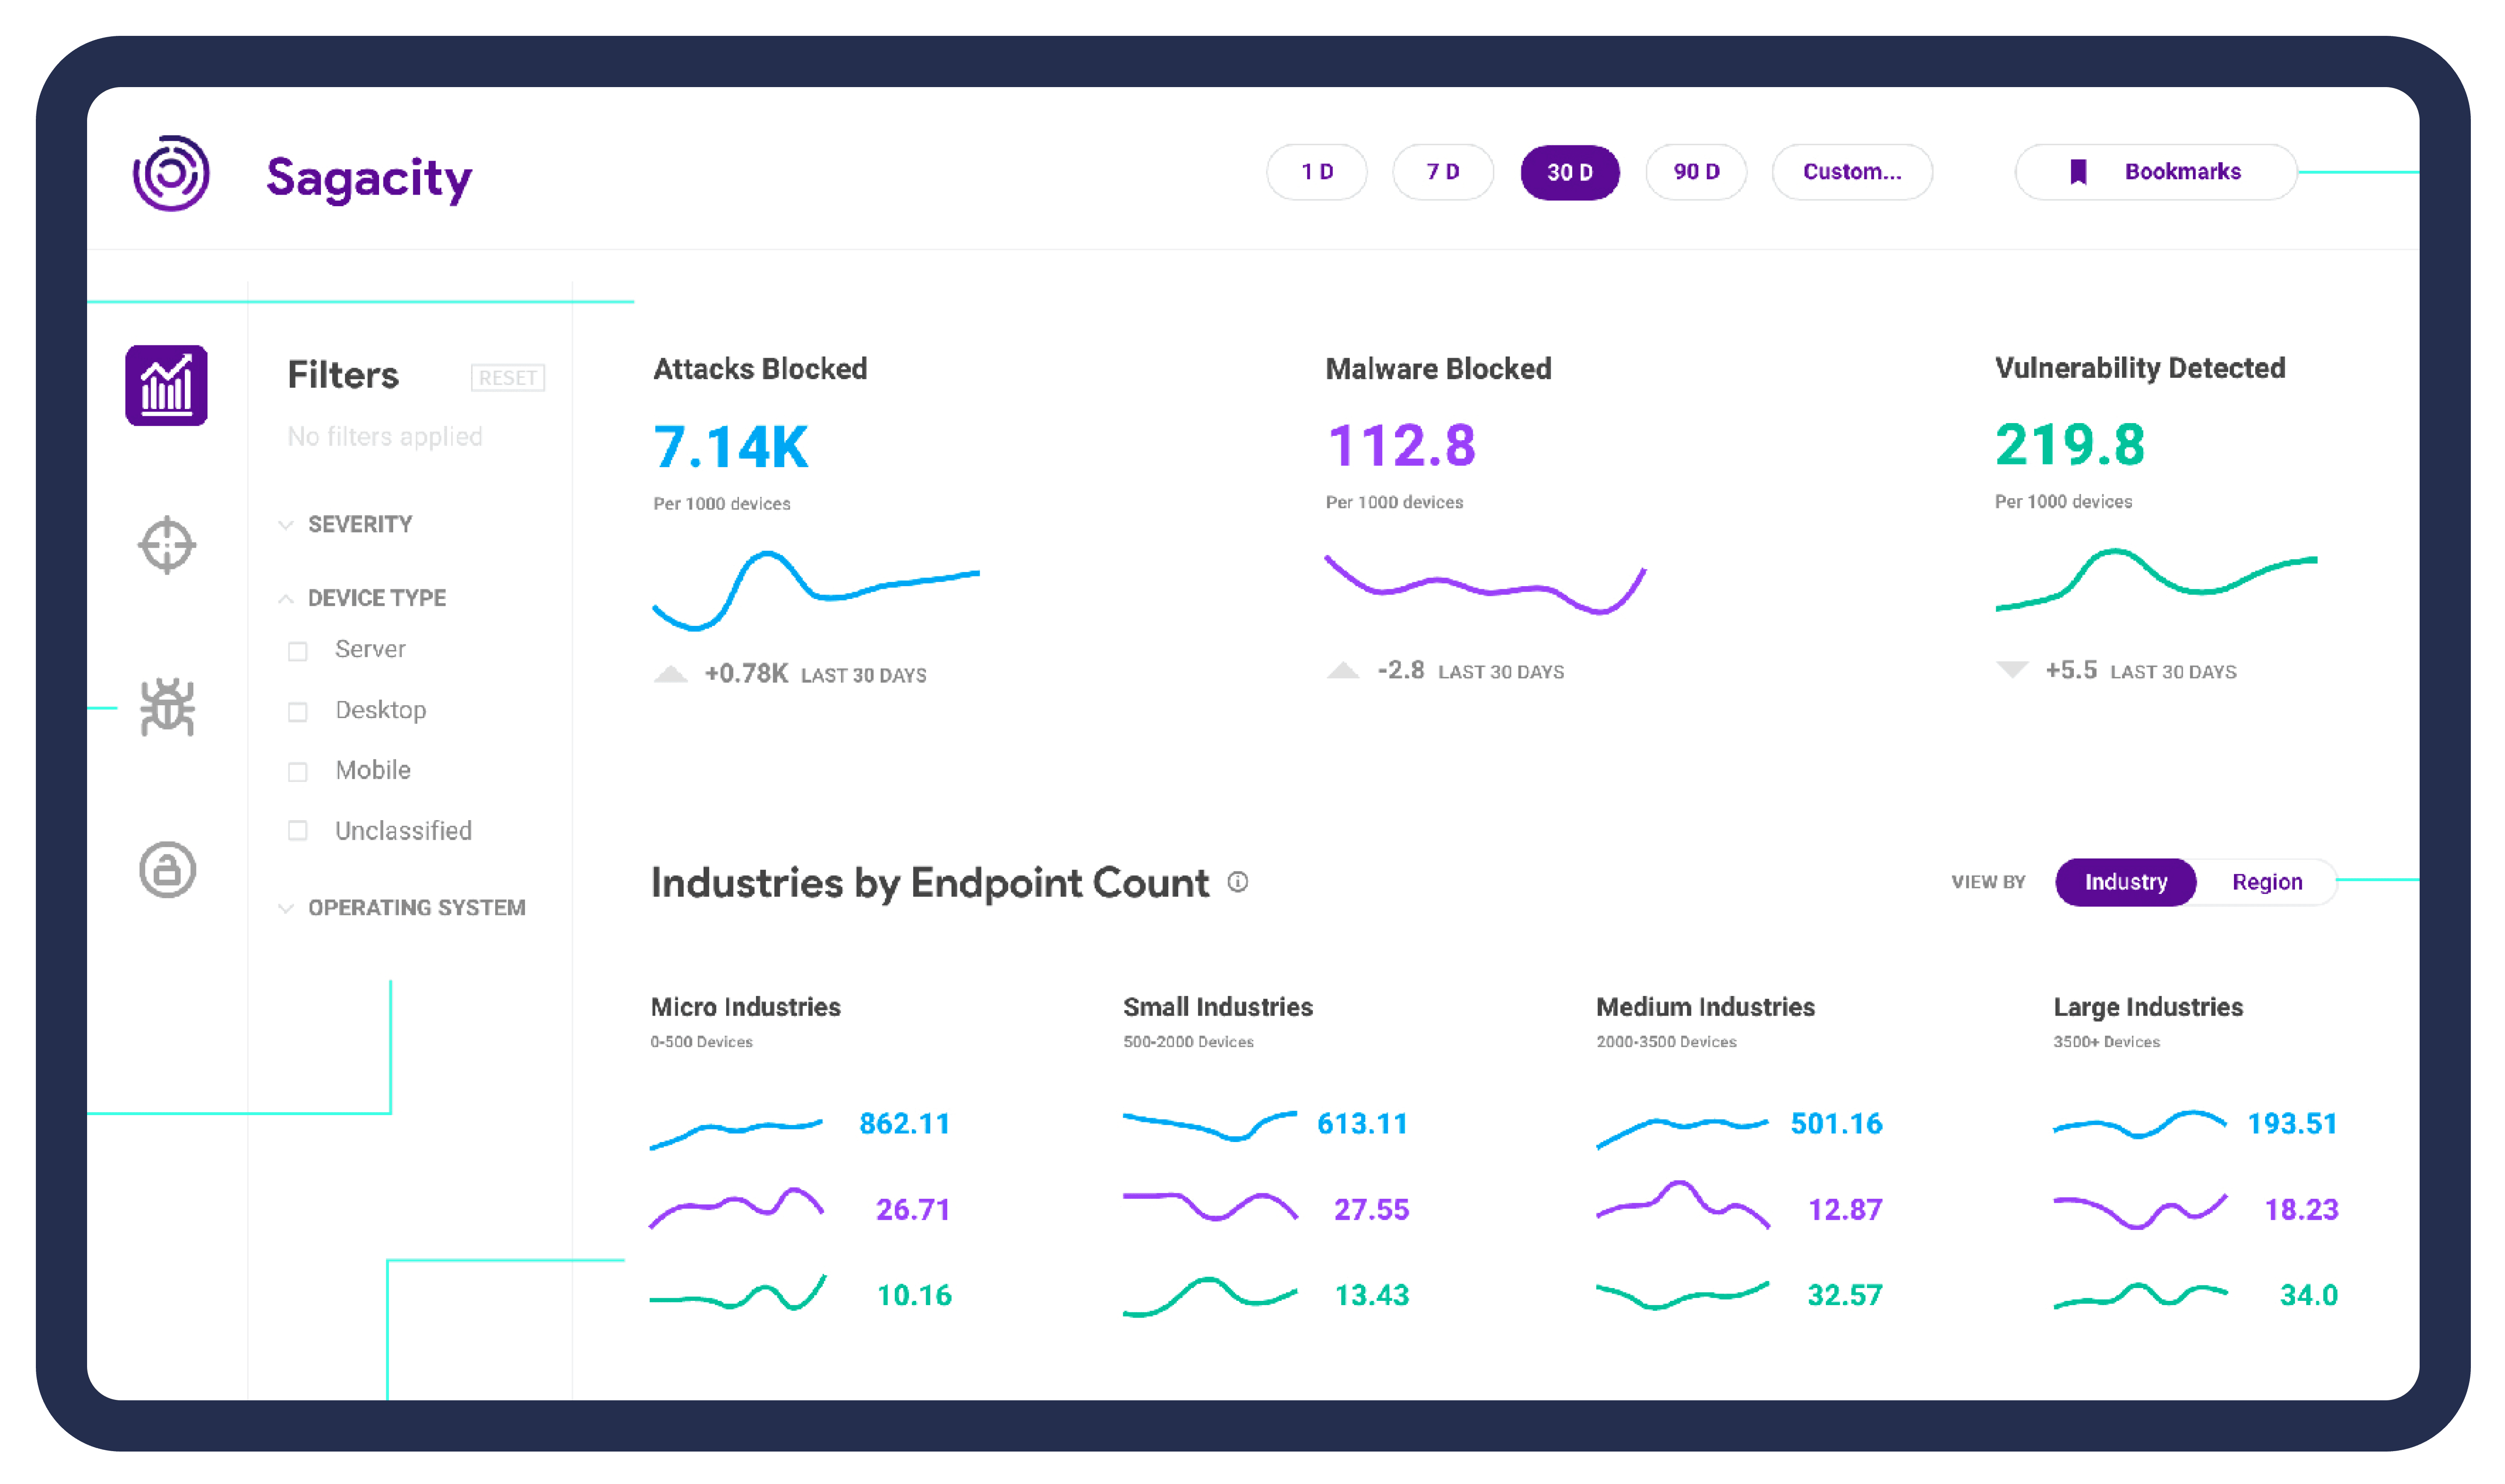Open the analytics chart sidebar icon
Screen dimensions: 2505x1484
[166, 385]
